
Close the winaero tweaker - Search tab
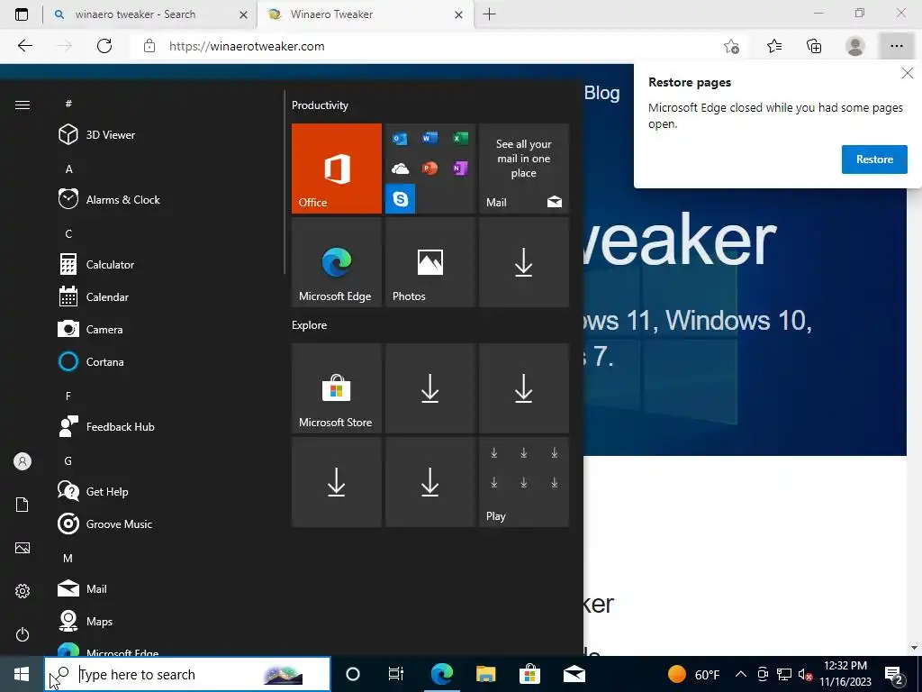[243, 14]
